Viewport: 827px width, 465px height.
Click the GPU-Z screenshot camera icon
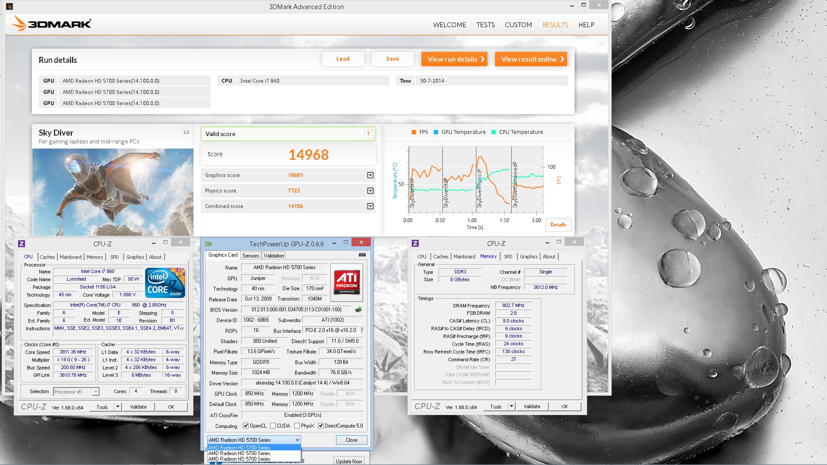pos(362,255)
